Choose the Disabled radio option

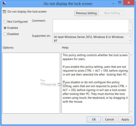click(5, 34)
